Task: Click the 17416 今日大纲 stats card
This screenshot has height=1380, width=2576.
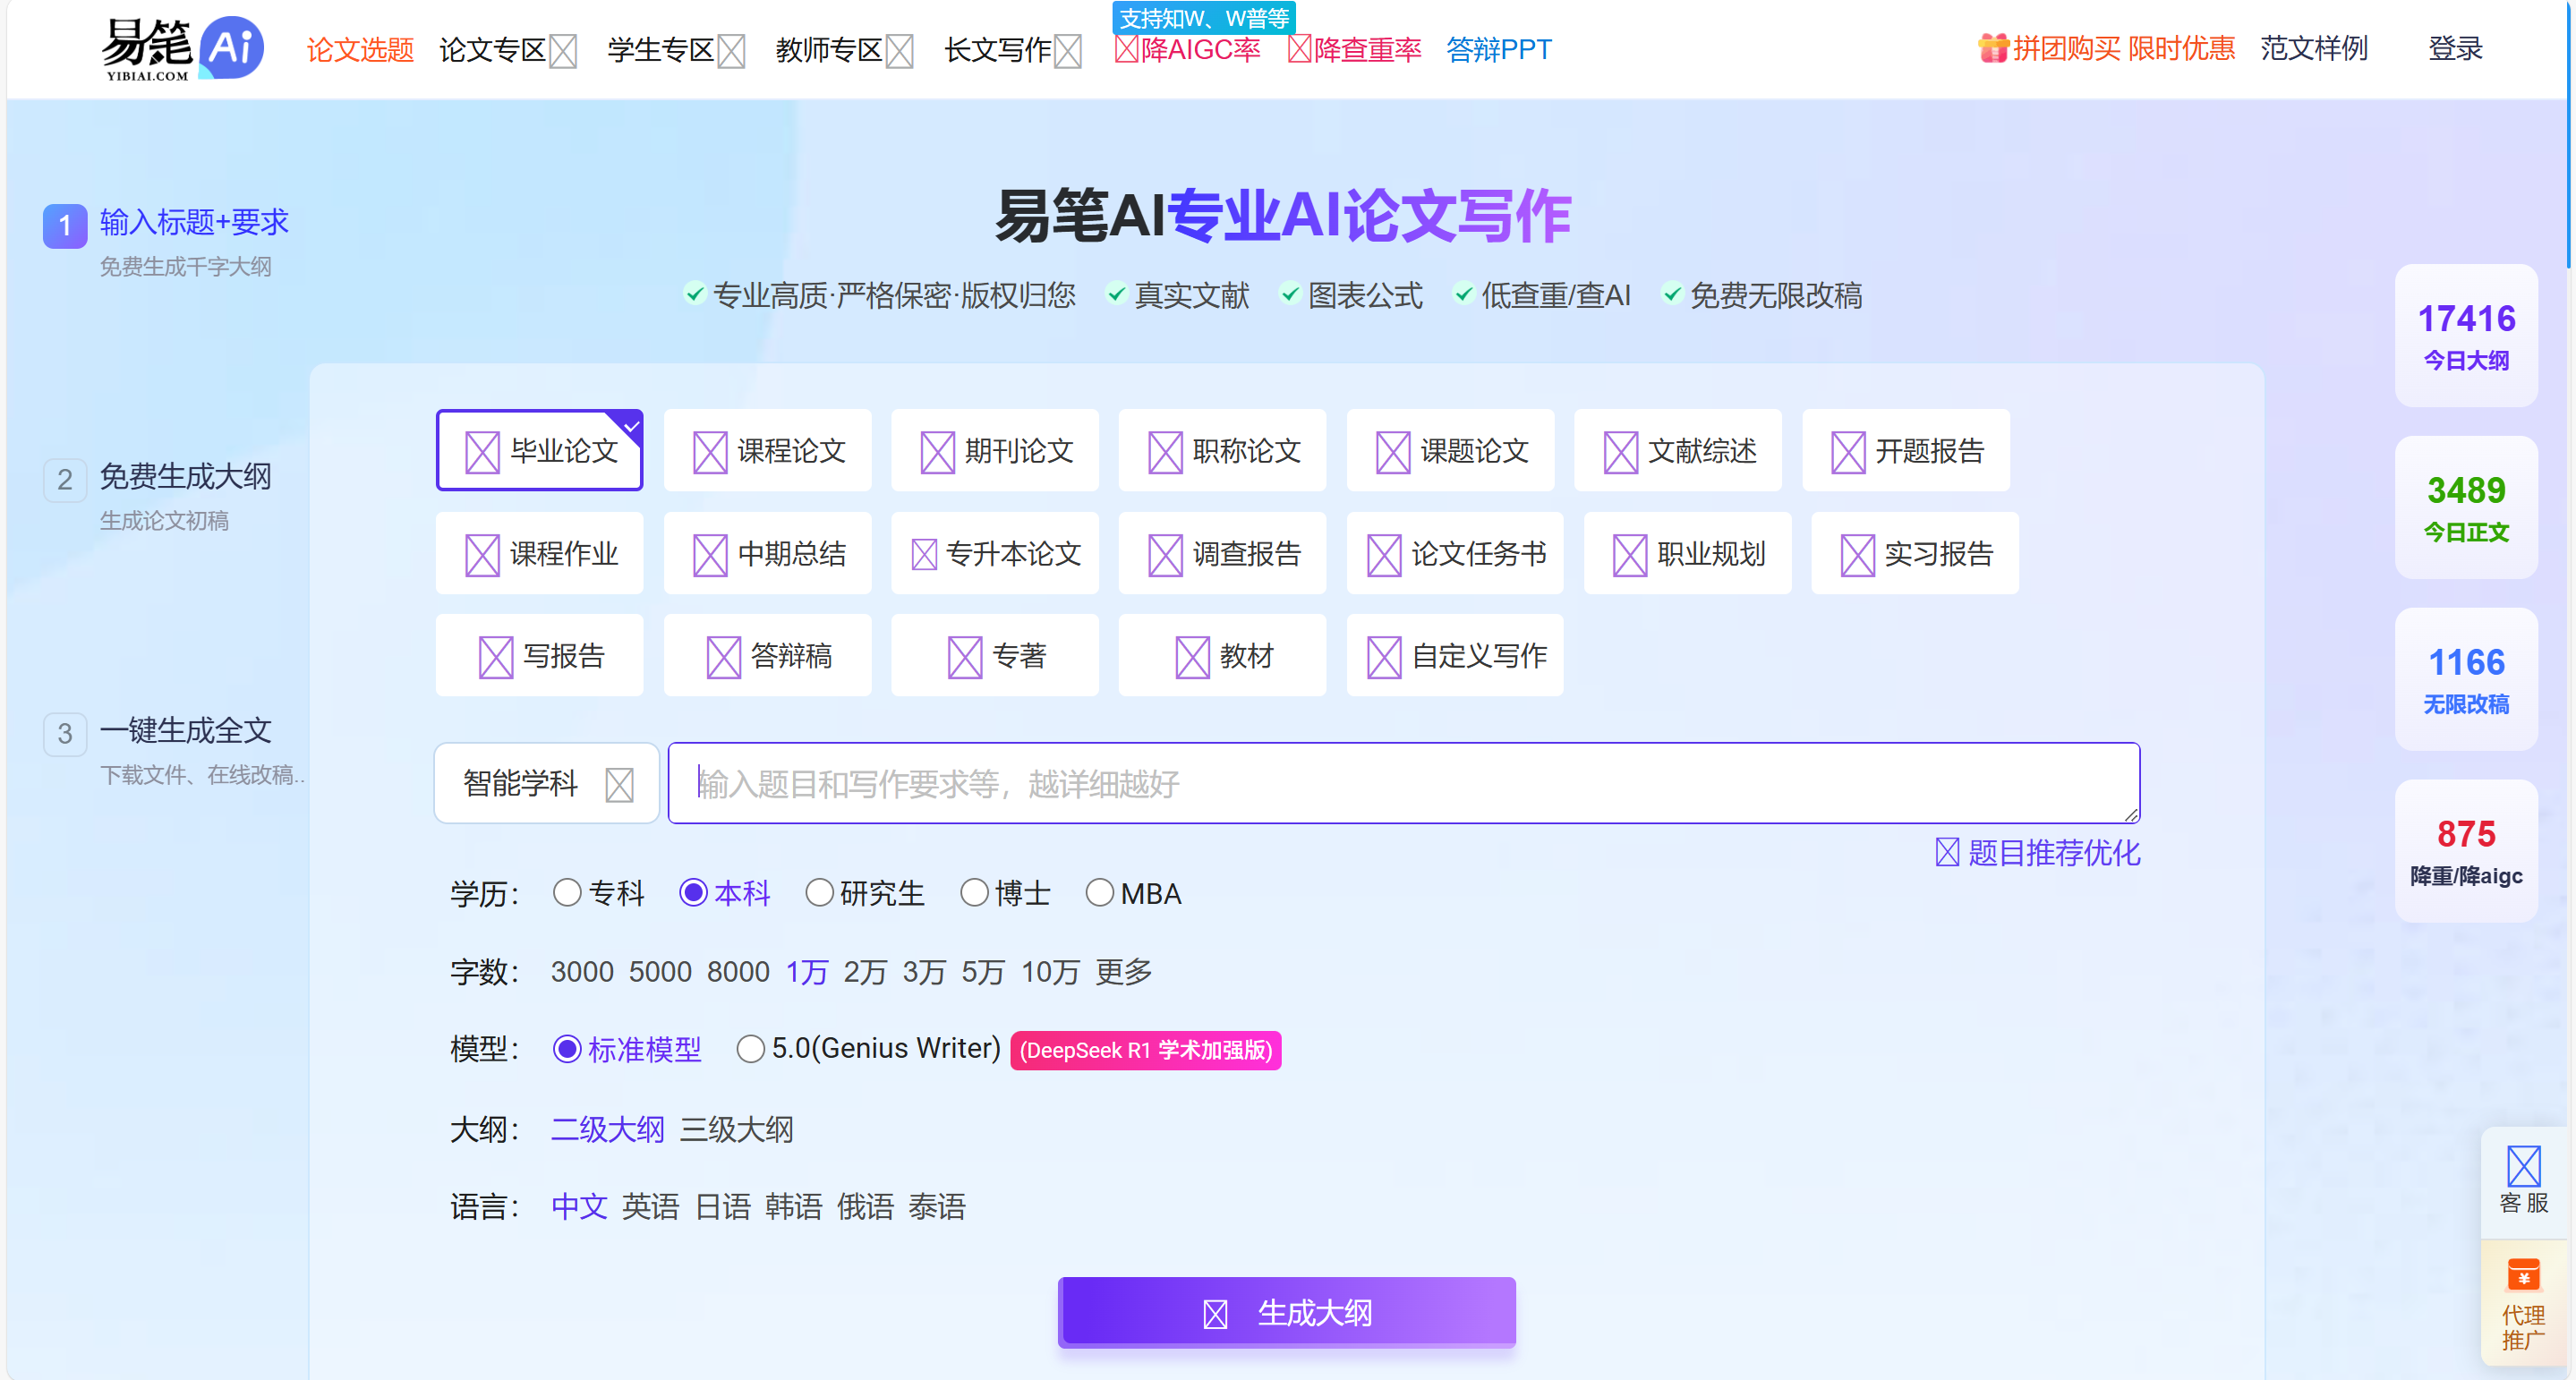Action: (2466, 335)
